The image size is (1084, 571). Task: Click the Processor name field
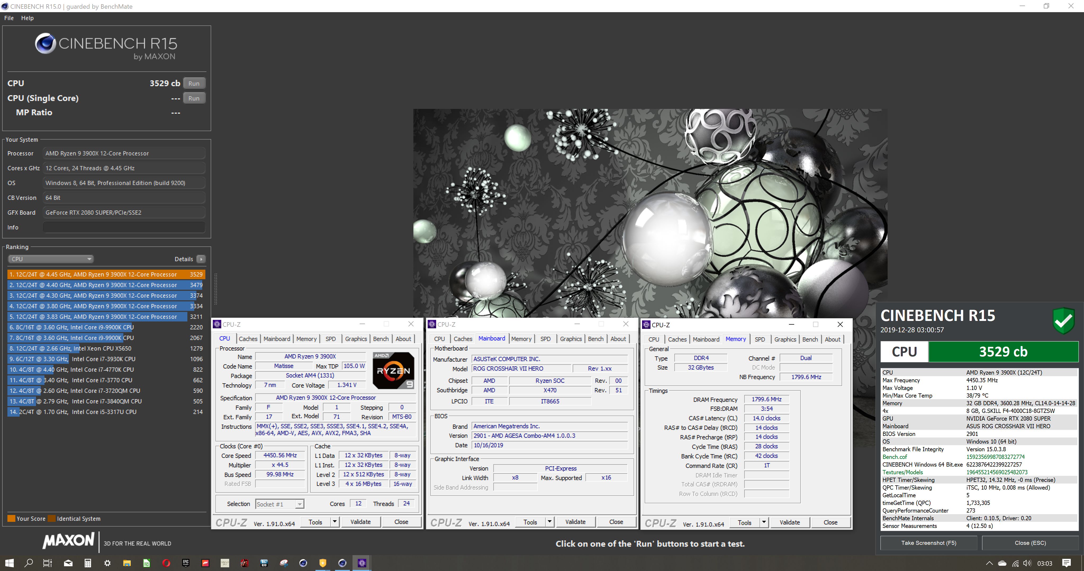click(124, 154)
